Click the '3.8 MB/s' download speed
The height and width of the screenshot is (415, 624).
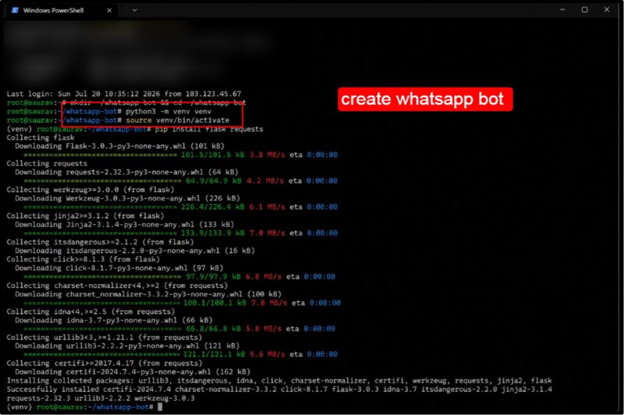pos(267,155)
